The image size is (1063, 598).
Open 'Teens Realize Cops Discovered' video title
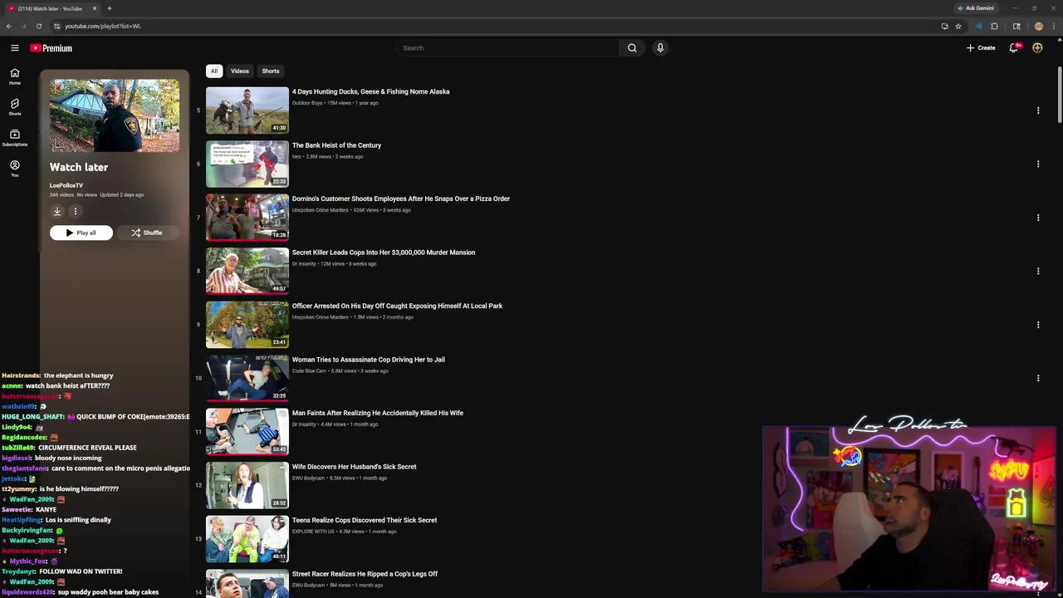click(x=365, y=520)
